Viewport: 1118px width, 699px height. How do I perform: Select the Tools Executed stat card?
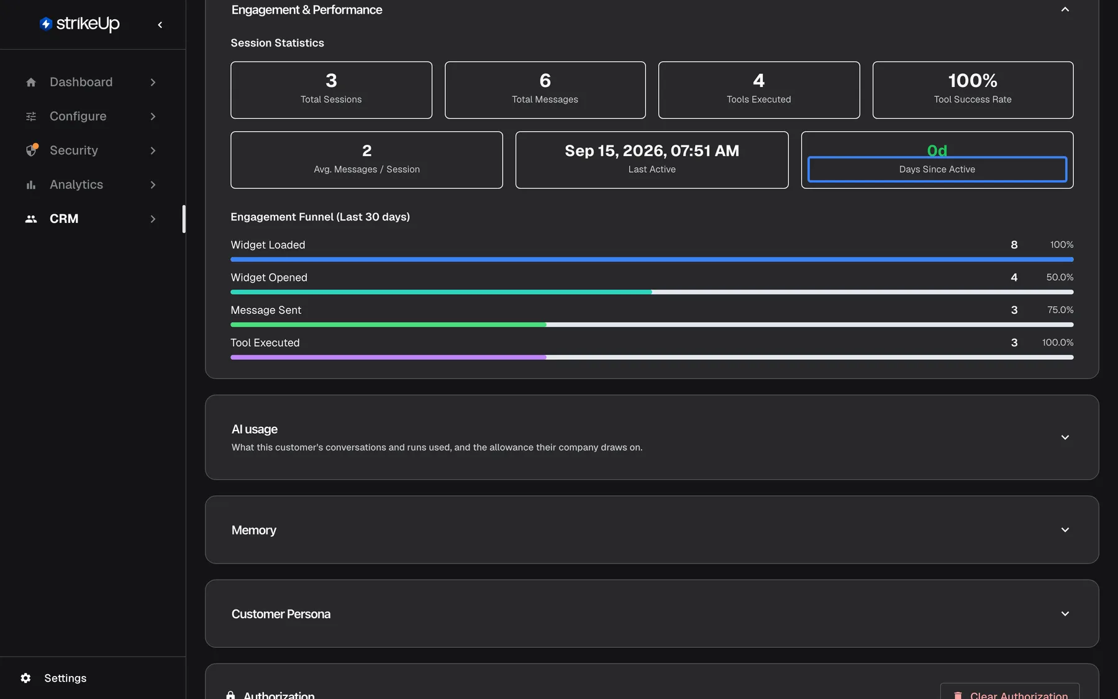coord(759,90)
